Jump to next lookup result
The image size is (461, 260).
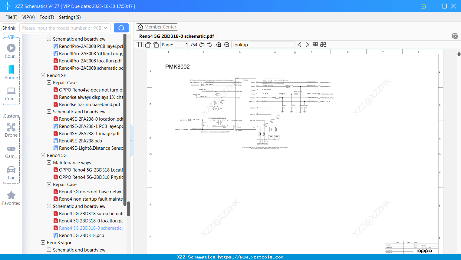click(x=307, y=45)
